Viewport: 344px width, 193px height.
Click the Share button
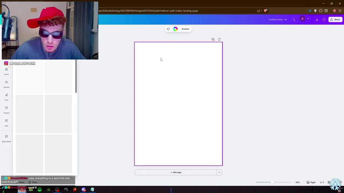(x=335, y=20)
